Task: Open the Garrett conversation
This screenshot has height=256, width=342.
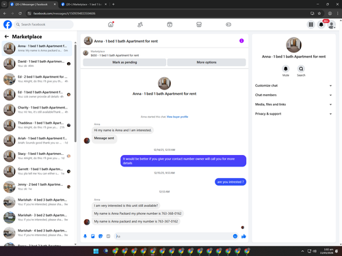Action: tap(37, 171)
